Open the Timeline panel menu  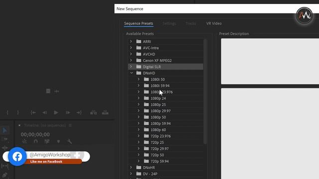coord(70,125)
